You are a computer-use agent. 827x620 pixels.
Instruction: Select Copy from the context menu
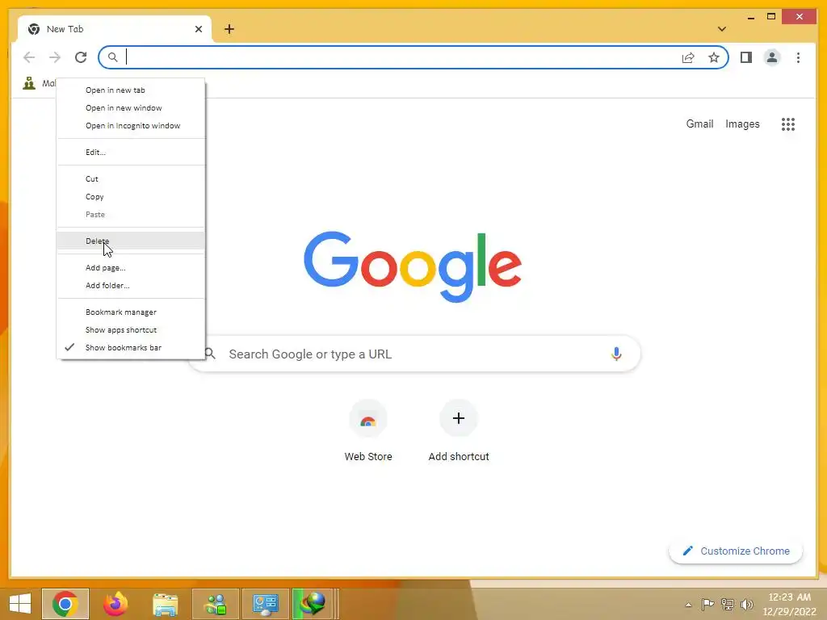[x=131, y=197]
